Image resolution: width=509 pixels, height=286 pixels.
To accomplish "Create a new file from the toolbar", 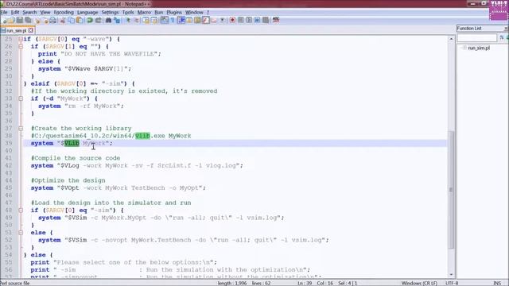I will [5, 20].
